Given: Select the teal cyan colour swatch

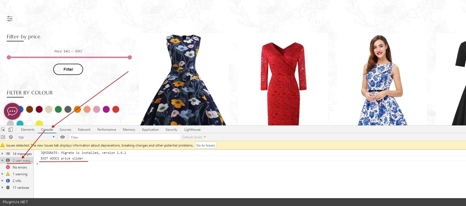Looking at the screenshot, I should click(20, 123).
